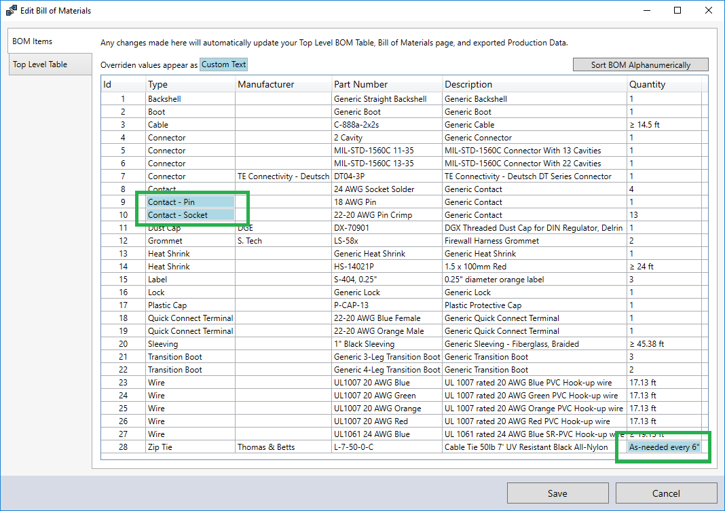The image size is (725, 511).
Task: Click the As-needed every 6" quantity cell
Action: click(664, 447)
